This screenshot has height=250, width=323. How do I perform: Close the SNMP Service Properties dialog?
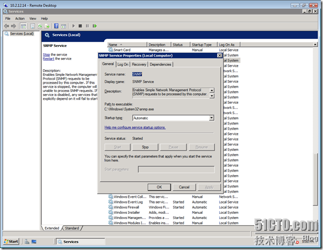pos(220,55)
